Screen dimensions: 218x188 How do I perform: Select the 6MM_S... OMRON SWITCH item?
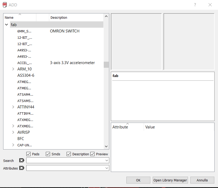24,31
